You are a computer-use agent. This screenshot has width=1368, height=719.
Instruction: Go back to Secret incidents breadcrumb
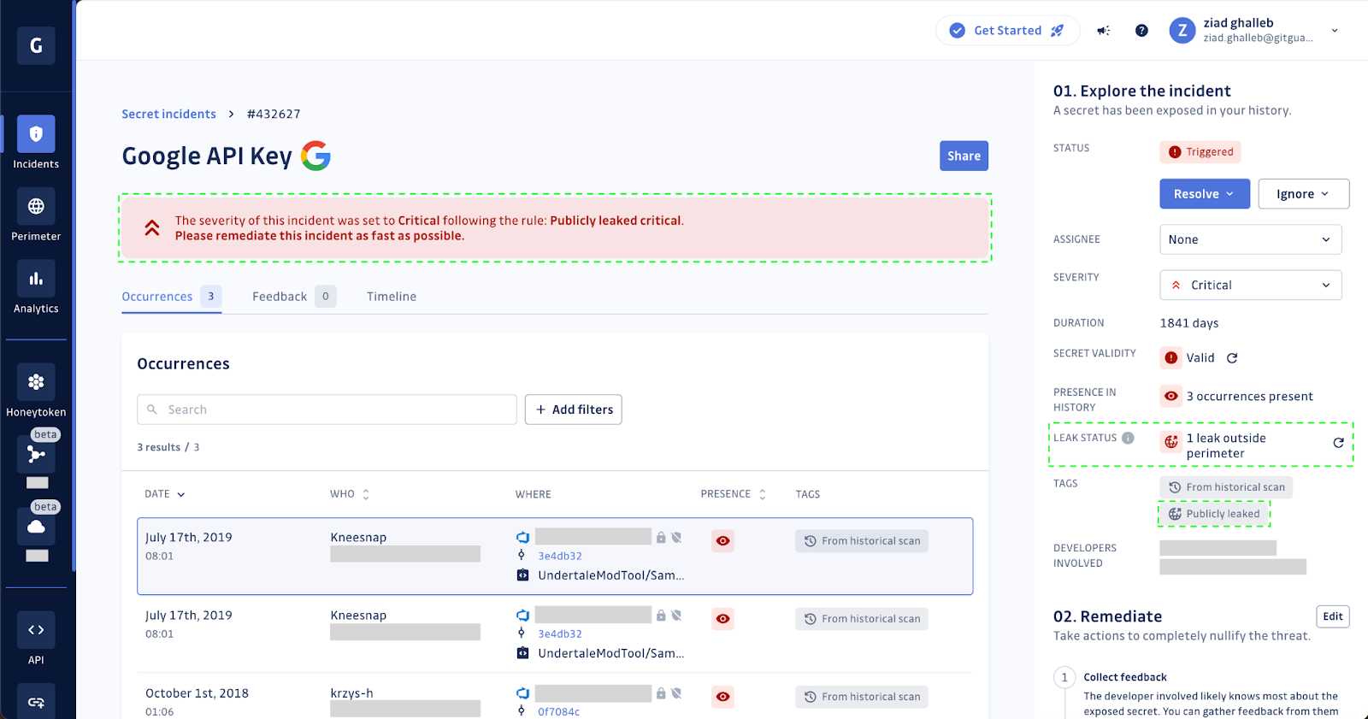point(168,114)
